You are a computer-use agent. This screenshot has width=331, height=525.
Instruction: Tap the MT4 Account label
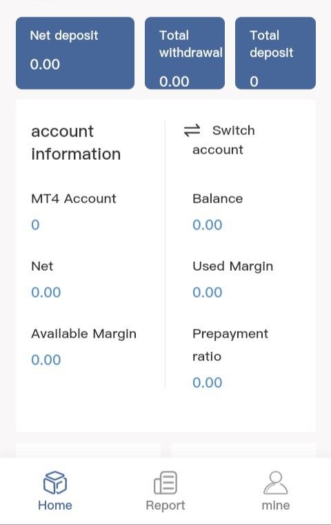pyautogui.click(x=74, y=199)
